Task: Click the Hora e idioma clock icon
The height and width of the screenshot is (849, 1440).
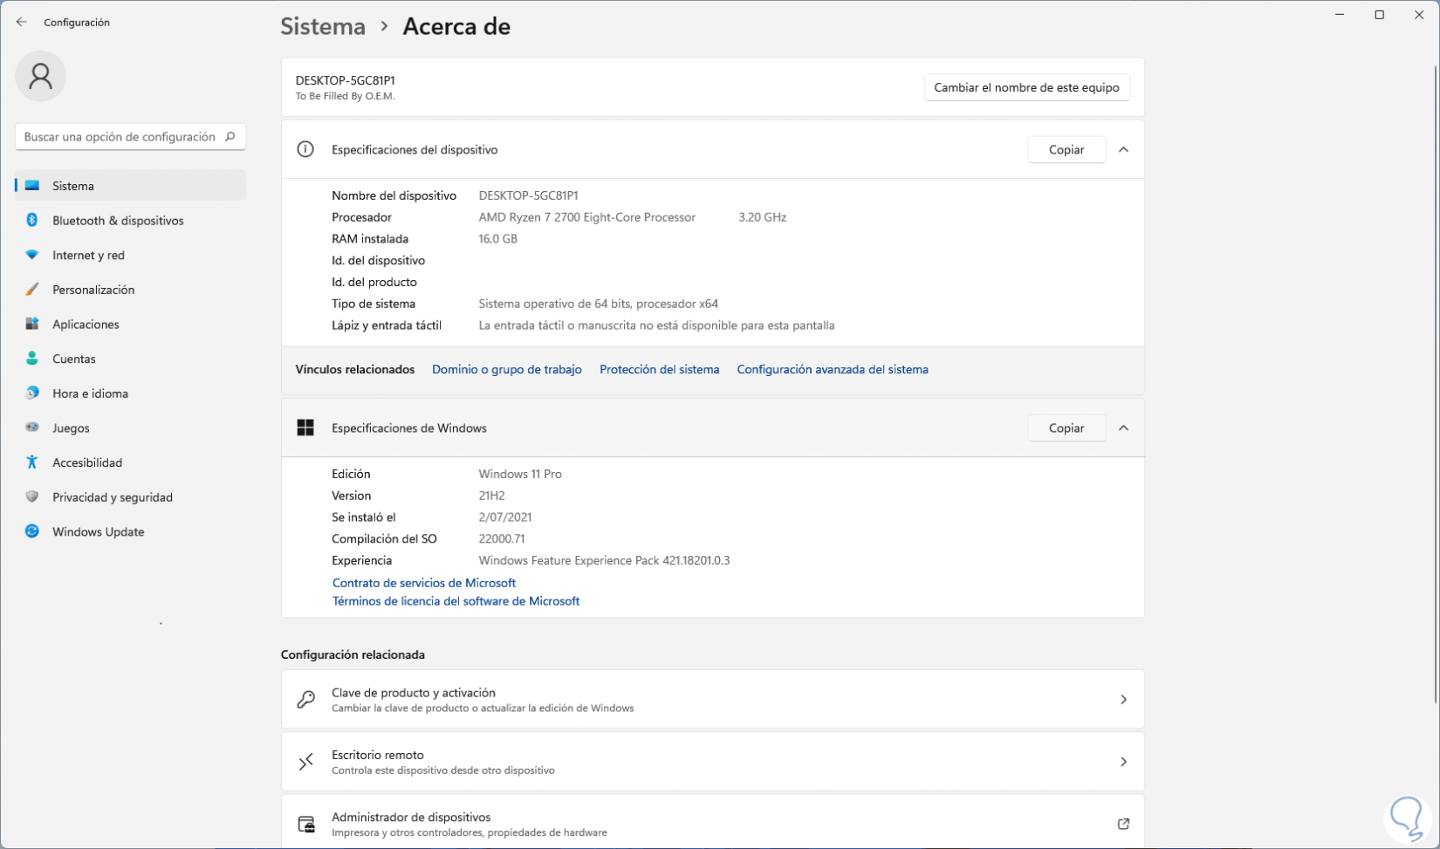Action: (x=32, y=393)
